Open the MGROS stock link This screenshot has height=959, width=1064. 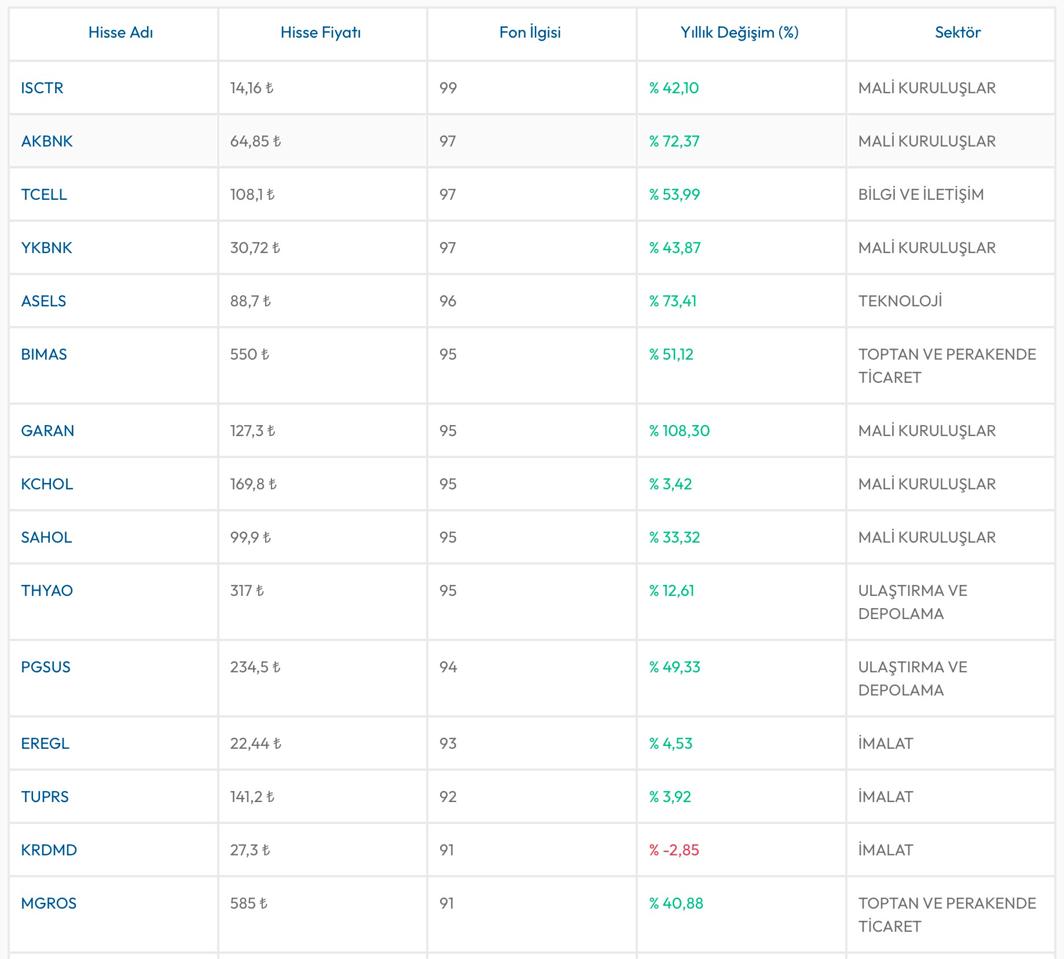(49, 903)
